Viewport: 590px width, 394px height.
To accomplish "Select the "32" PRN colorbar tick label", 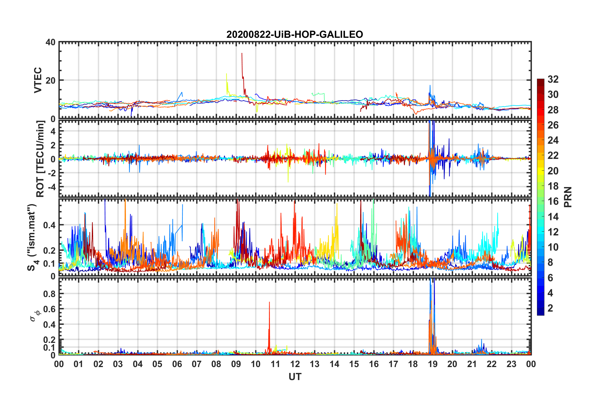I will 553,79.
